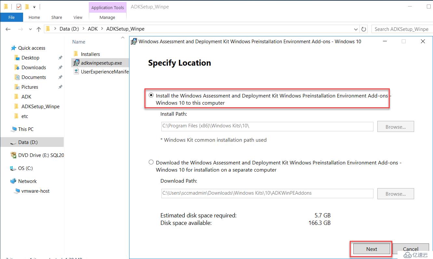The width and height of the screenshot is (433, 259).
Task: Open recent locations dropdown arrow
Action: (x=30, y=29)
